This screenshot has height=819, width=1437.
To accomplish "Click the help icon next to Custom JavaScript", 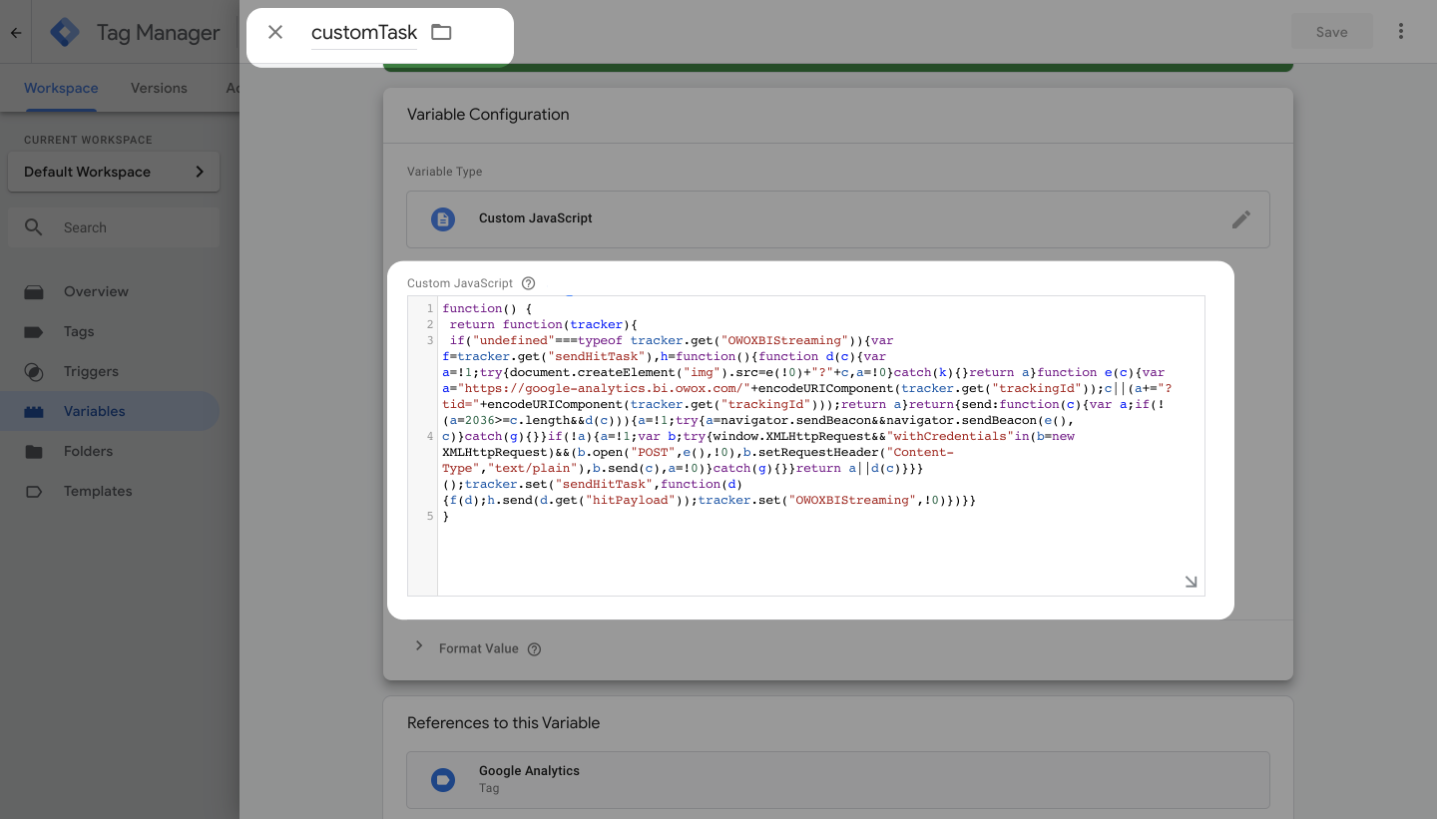I will pyautogui.click(x=529, y=283).
